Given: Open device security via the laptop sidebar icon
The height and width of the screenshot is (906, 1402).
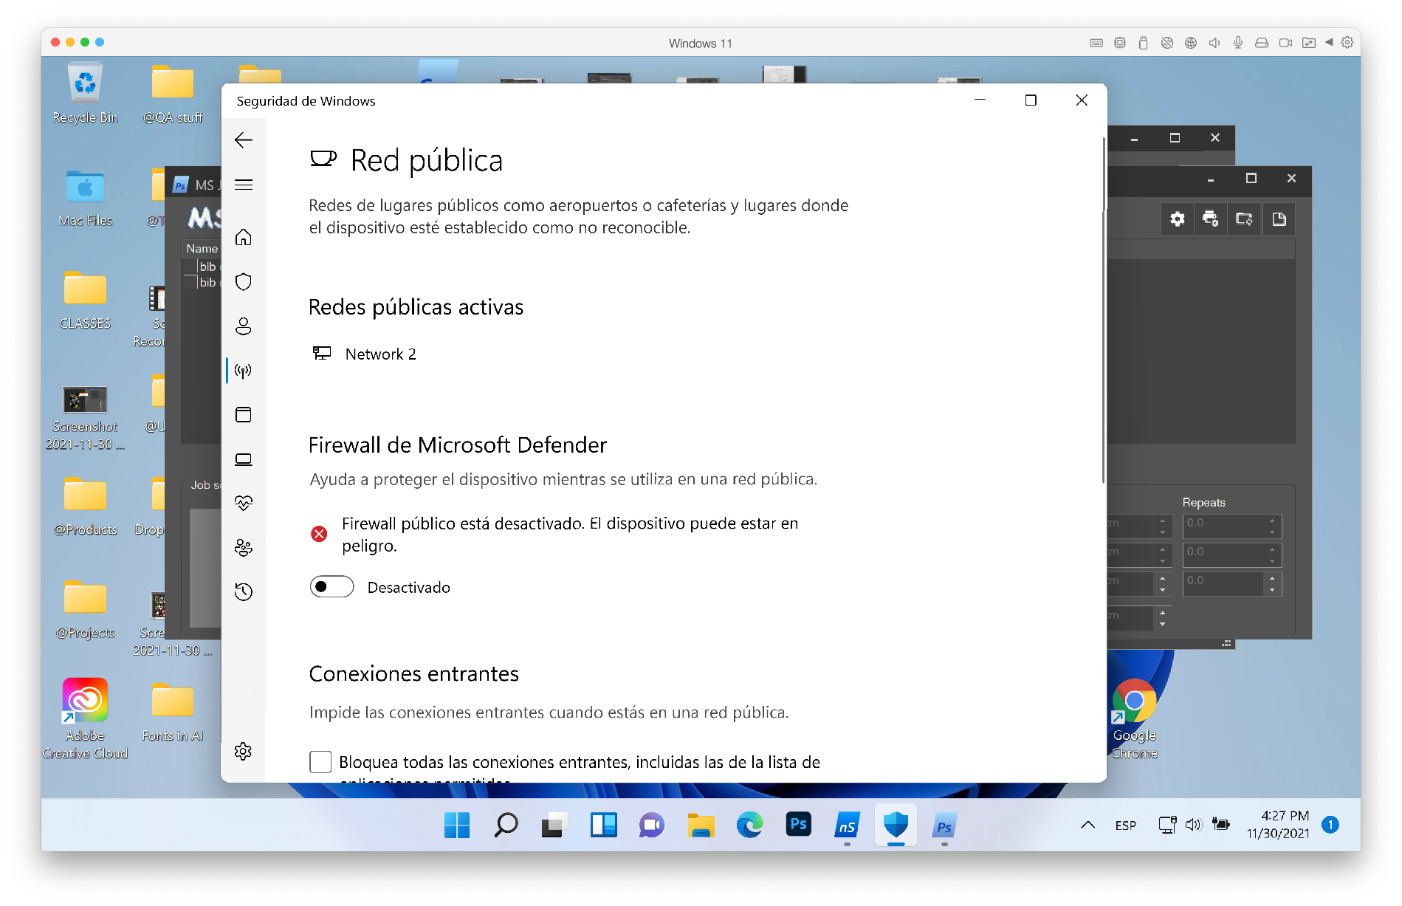Looking at the screenshot, I should click(x=244, y=459).
